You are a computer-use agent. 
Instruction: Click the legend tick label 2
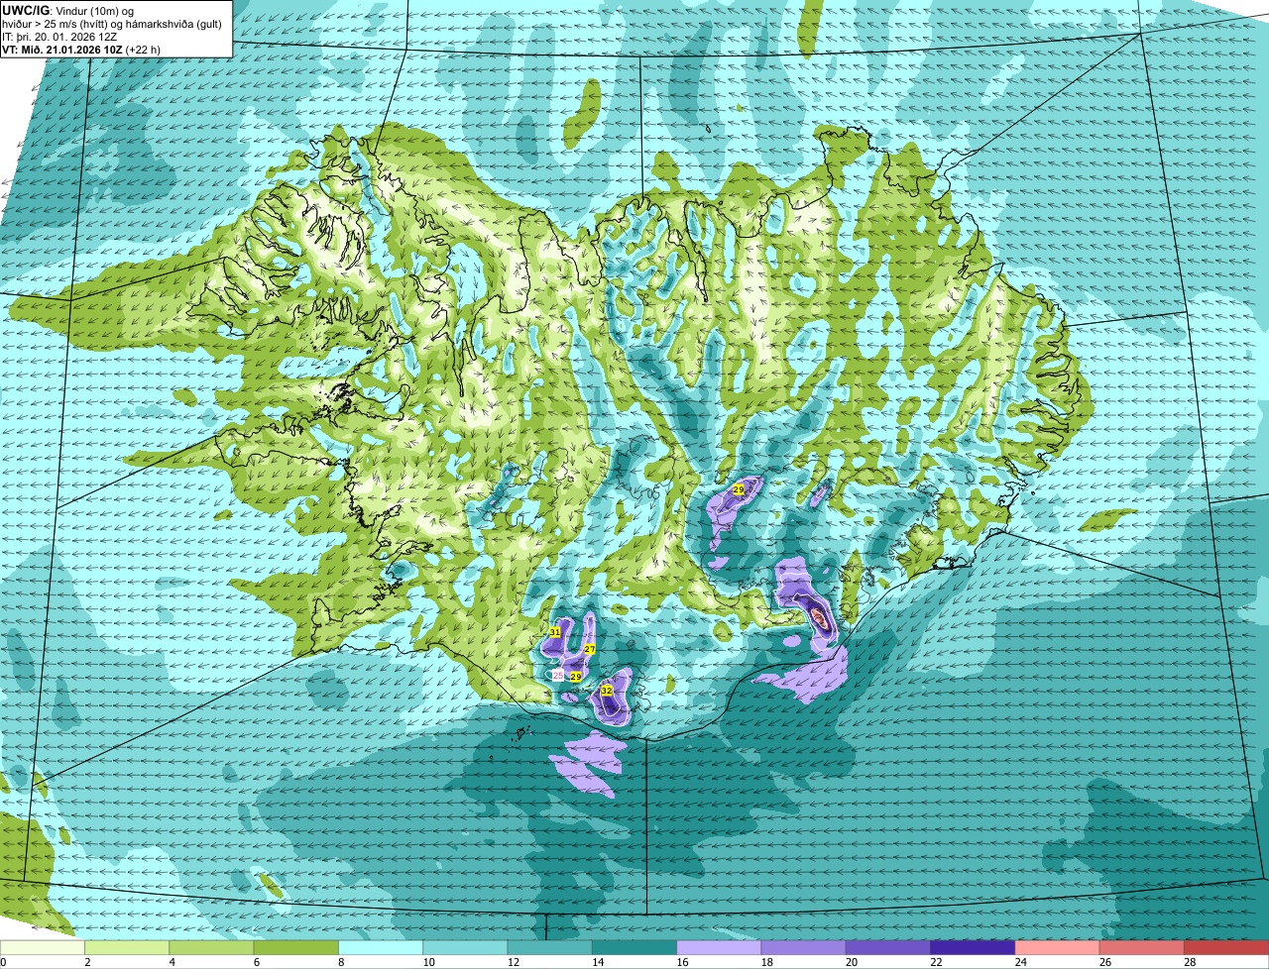click(x=87, y=962)
